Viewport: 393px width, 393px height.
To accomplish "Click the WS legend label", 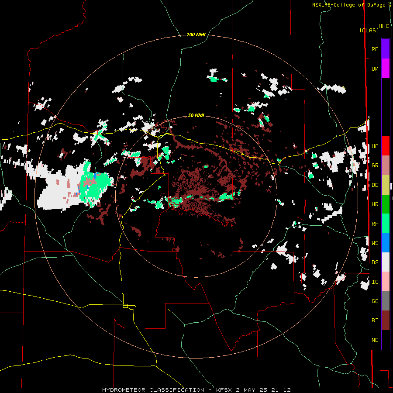I will click(375, 243).
